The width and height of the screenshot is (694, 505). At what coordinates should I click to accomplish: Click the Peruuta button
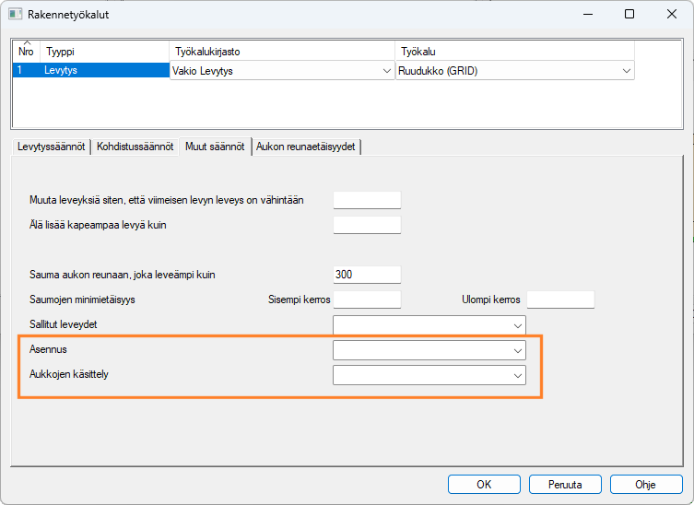tap(564, 484)
